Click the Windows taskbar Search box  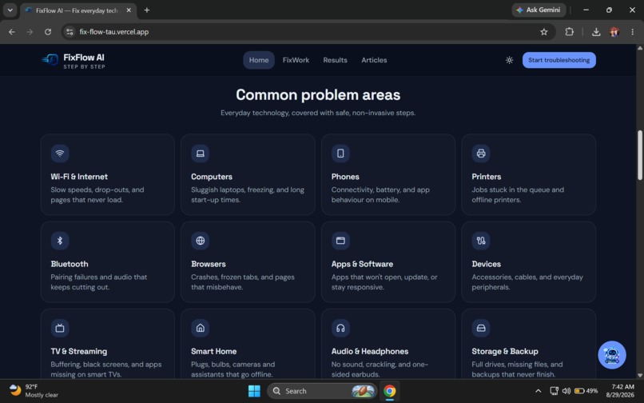[x=321, y=391]
